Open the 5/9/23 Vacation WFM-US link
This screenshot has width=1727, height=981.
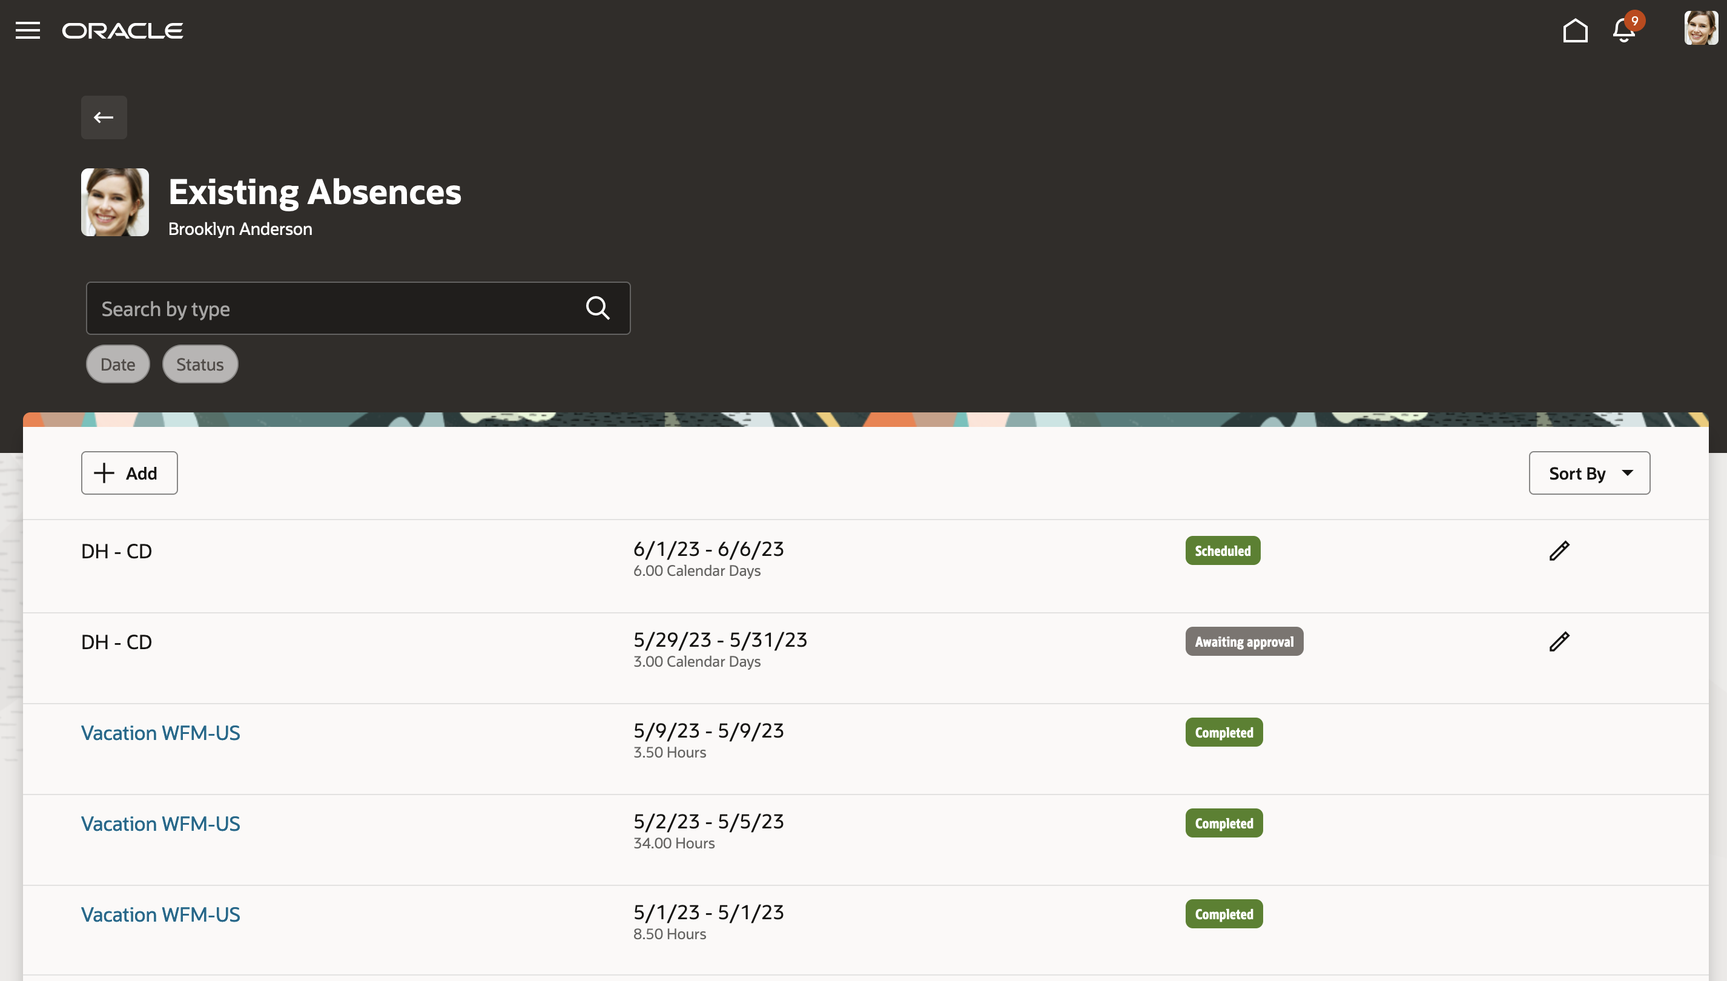pos(160,732)
